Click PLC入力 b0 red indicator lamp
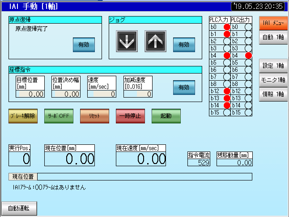 click(227, 27)
